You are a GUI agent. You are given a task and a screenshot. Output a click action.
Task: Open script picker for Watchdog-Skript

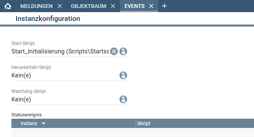pyautogui.click(x=123, y=99)
